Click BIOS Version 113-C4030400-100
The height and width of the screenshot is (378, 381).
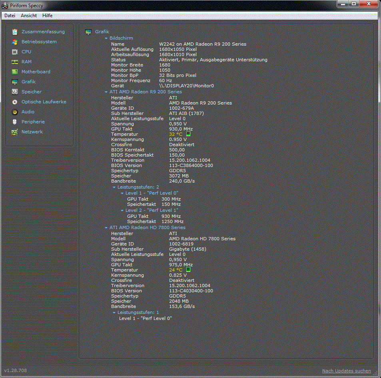point(191,291)
